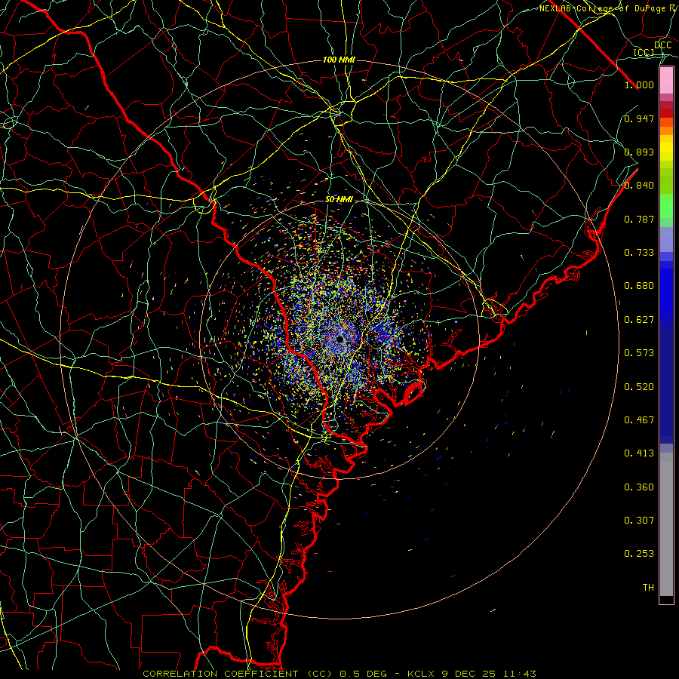Image resolution: width=679 pixels, height=679 pixels.
Task: Click the 0.307 scale value
Action: 639,521
